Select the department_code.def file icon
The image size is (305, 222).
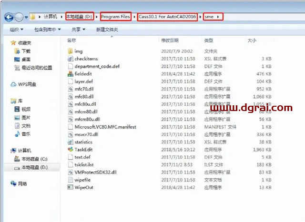pyautogui.click(x=70, y=66)
